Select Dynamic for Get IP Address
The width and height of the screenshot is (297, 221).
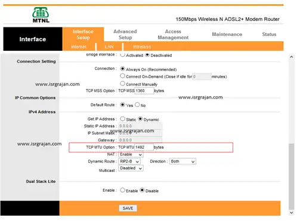click(140, 119)
